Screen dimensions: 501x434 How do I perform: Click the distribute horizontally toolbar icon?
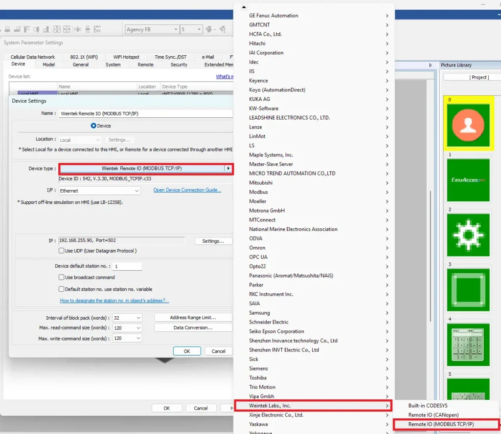pyautogui.click(x=78, y=29)
